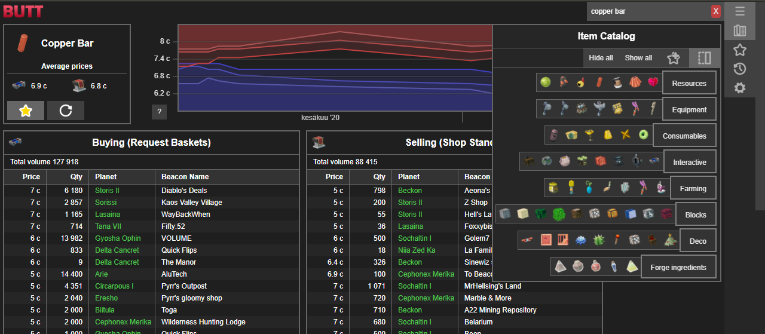Screen dimensions: 765x334
Task: Open Niia Zed Ka planet link
Action: (417, 250)
